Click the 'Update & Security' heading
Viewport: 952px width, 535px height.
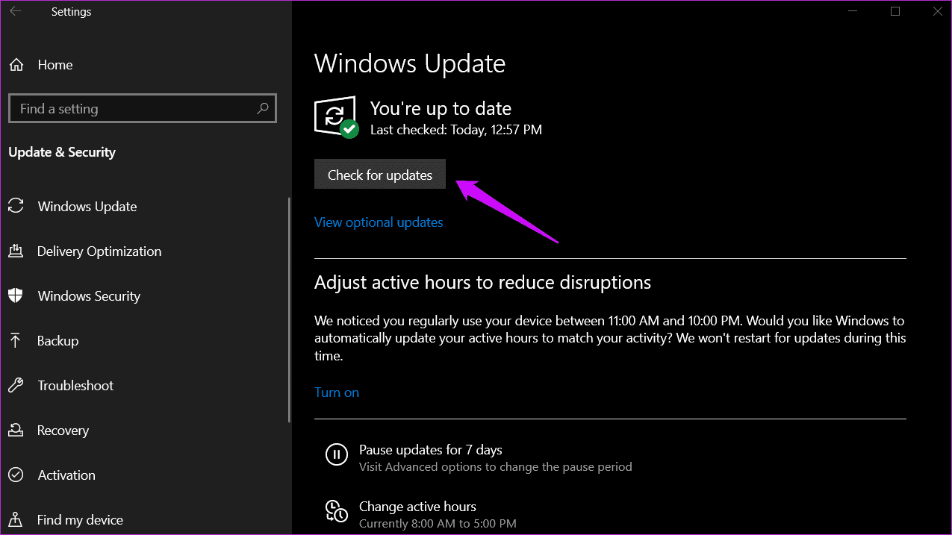[x=62, y=152]
